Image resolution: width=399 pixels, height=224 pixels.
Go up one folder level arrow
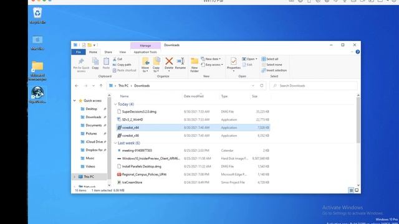point(101,86)
